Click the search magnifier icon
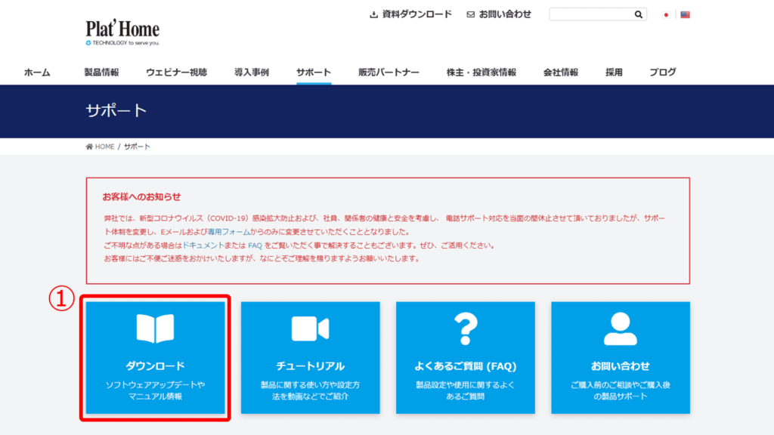This screenshot has height=435, width=774. click(639, 14)
